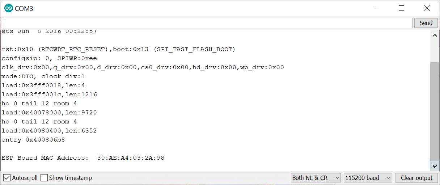Send the serial message with Send button
440x185 pixels.
pos(426,23)
